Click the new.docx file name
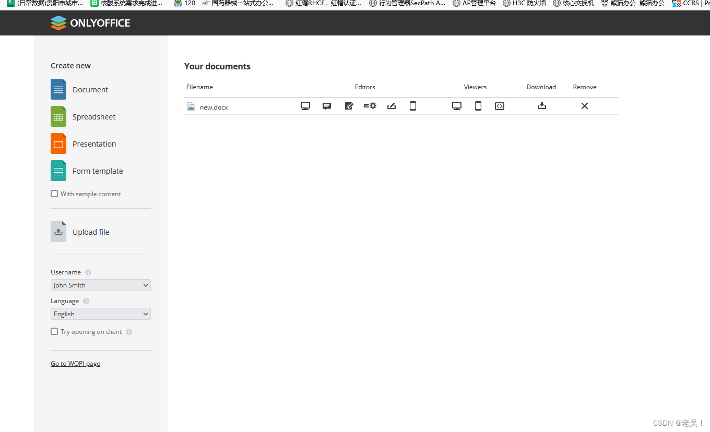This screenshot has width=710, height=432. click(x=214, y=107)
